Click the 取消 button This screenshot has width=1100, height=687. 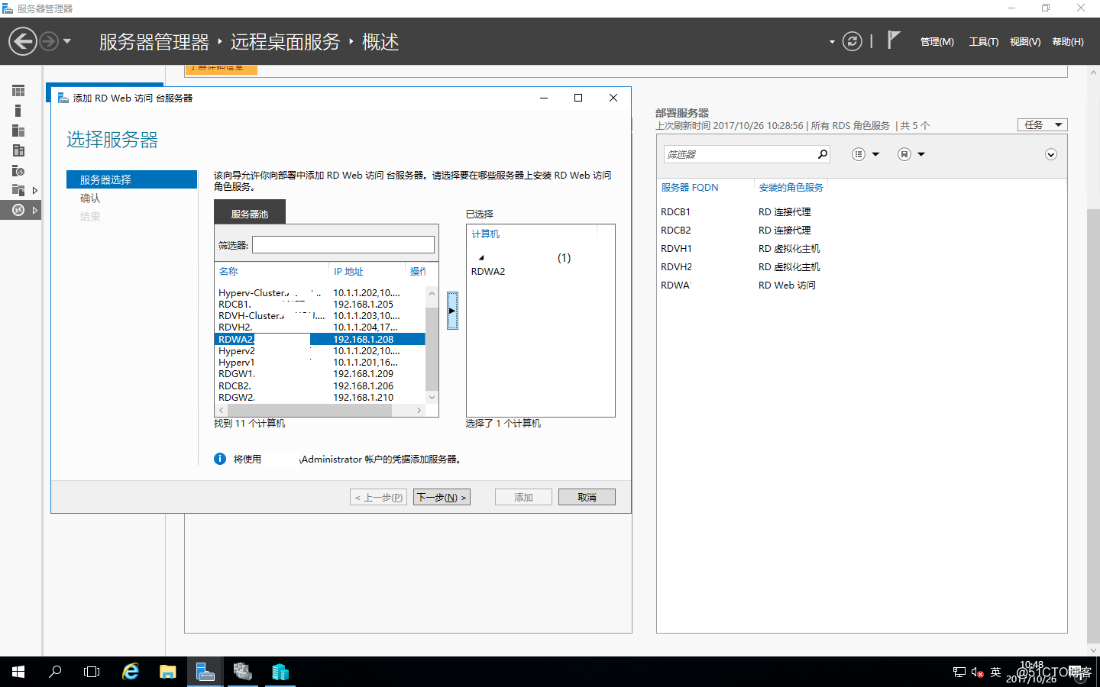pos(587,497)
